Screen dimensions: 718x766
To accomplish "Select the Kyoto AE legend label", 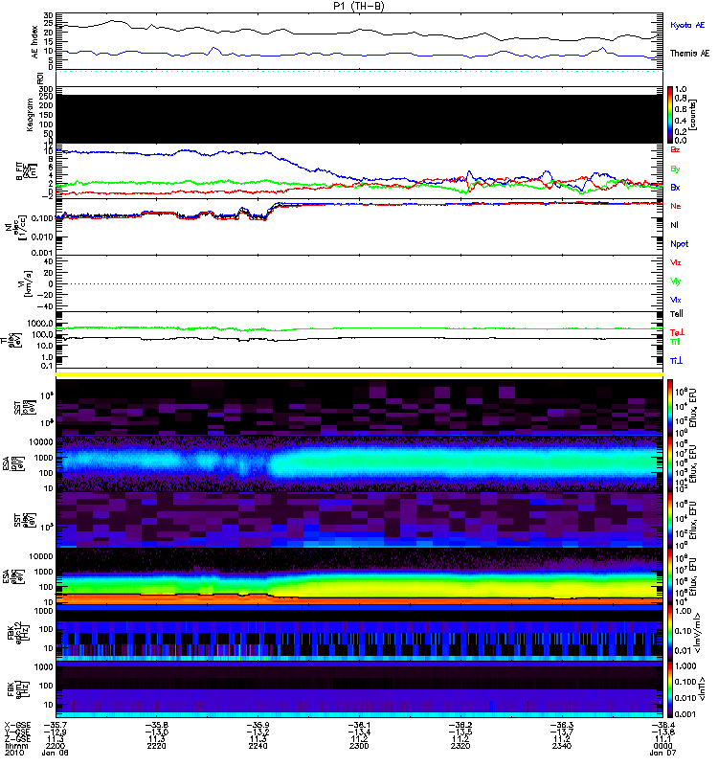I will point(687,25).
